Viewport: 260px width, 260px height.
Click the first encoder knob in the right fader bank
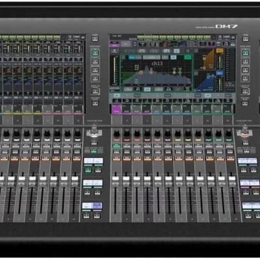click(116, 133)
